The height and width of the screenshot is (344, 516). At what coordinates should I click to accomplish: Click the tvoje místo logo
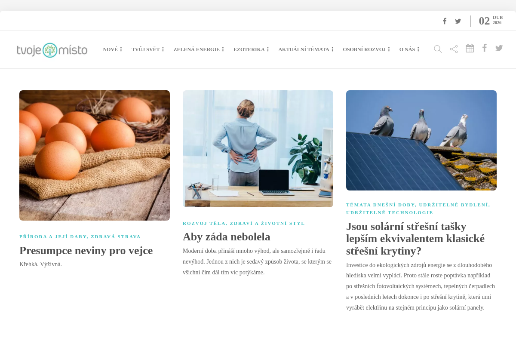click(52, 50)
